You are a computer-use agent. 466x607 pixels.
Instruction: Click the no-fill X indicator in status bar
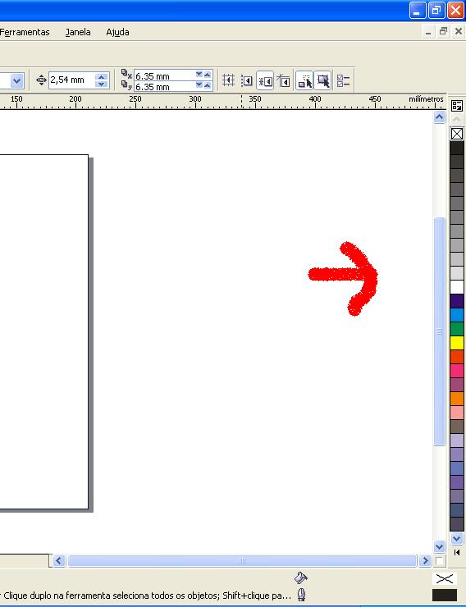445,579
